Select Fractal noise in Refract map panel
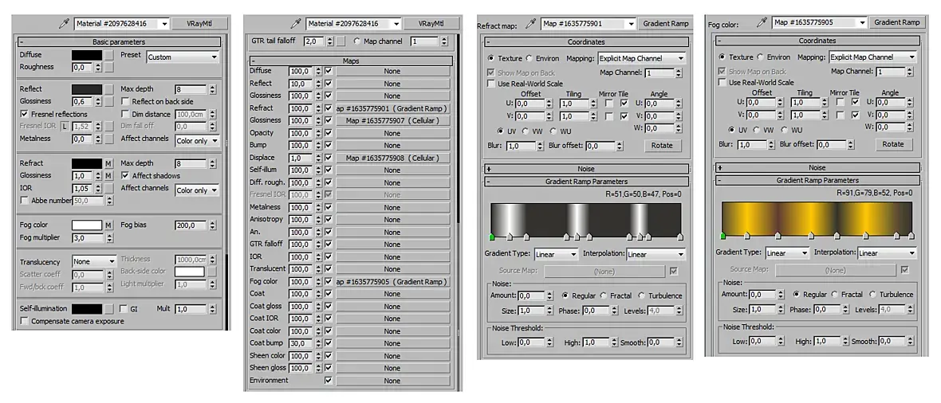 click(x=603, y=295)
